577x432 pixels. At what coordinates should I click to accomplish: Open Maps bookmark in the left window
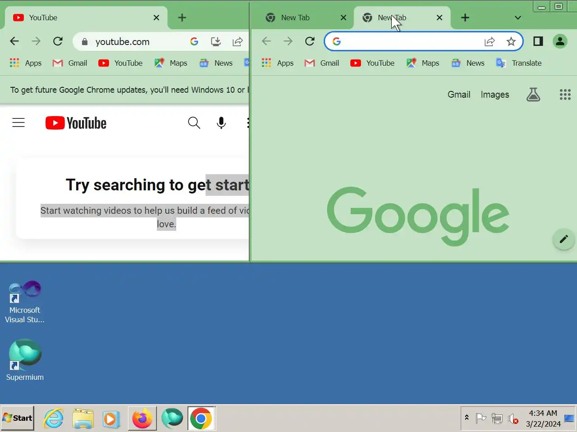click(x=171, y=63)
